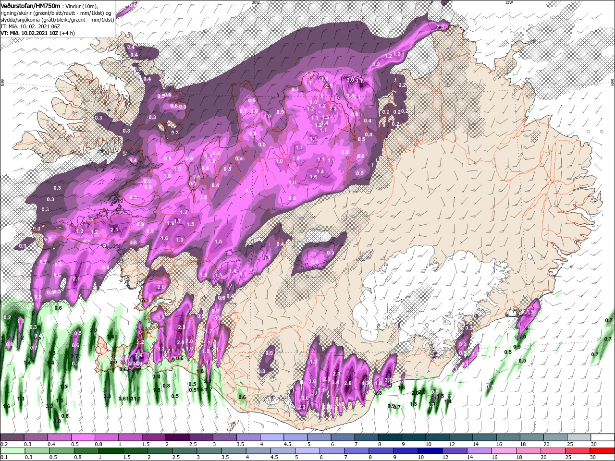Click the 'rigning/skúrir' legend description line
Viewport: 615px width, 461px height.
[56, 13]
